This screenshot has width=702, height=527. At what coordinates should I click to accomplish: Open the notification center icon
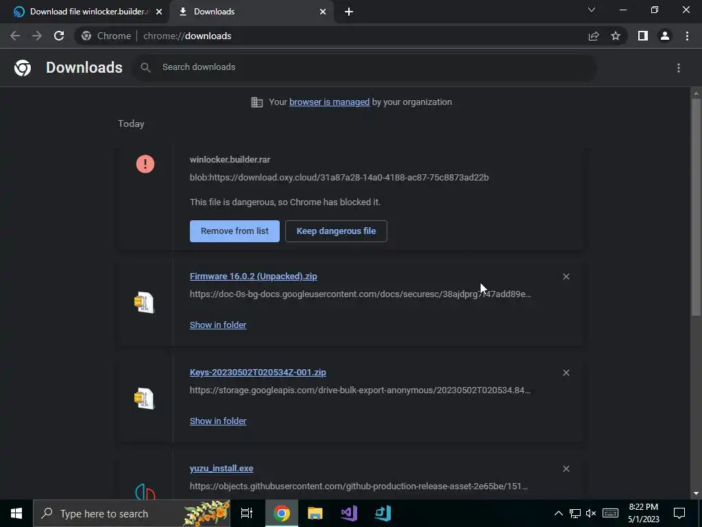click(679, 513)
